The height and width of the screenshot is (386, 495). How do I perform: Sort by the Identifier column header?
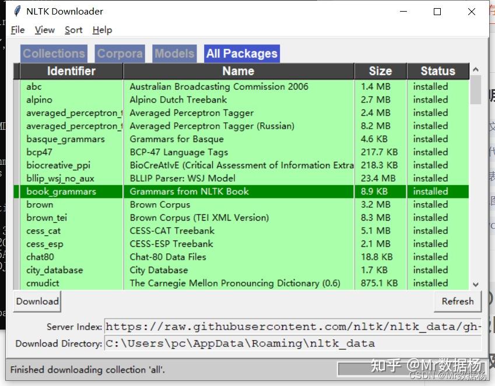pyautogui.click(x=71, y=71)
